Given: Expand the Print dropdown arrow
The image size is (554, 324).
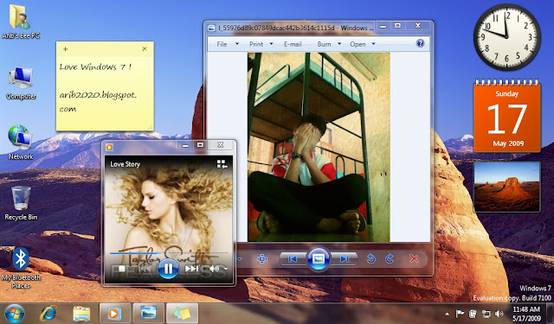Looking at the screenshot, I should coord(271,44).
